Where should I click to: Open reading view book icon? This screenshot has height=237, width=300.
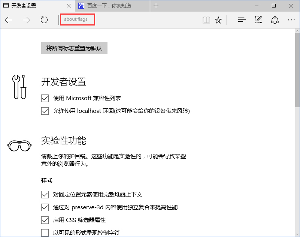coord(206,20)
